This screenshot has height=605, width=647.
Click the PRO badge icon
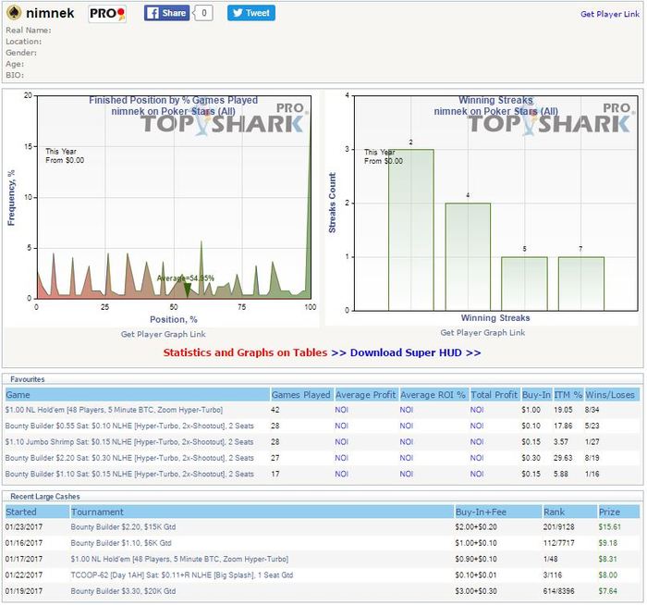click(x=107, y=14)
